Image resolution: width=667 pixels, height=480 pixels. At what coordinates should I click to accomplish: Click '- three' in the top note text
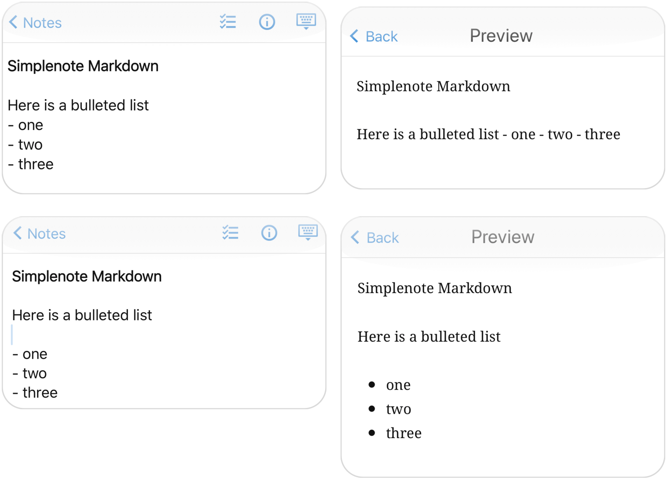(x=30, y=164)
